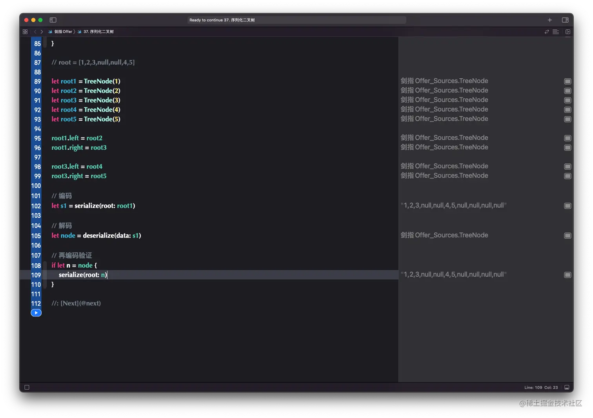Image resolution: width=593 pixels, height=418 pixels.
Task: Click the closing brace on line 110
Action: point(53,284)
